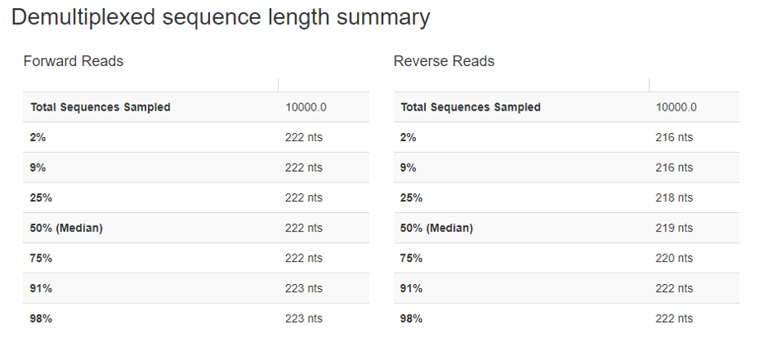The image size is (764, 351).
Task: Select Forward Reads 50% (Median) row
Action: click(x=65, y=228)
